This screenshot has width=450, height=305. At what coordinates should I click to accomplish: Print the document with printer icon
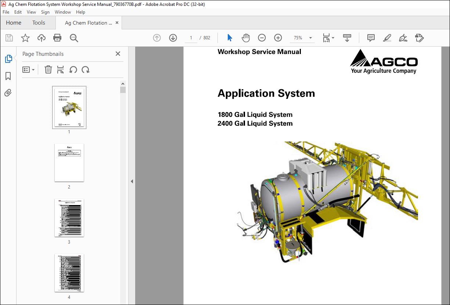pos(57,38)
